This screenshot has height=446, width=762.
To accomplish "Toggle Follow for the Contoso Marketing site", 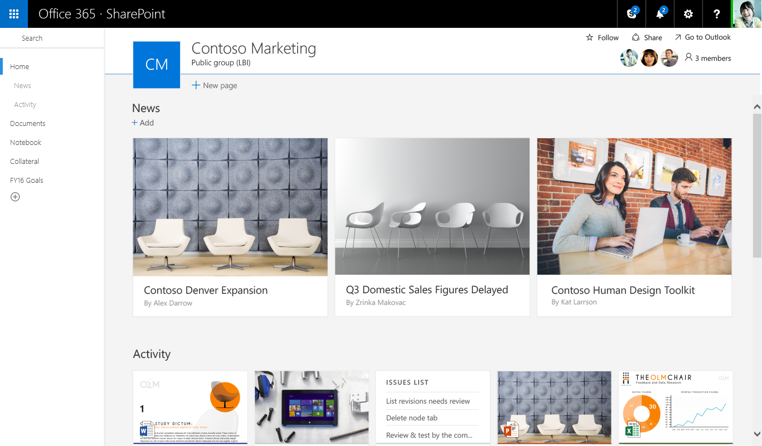I will click(x=602, y=37).
